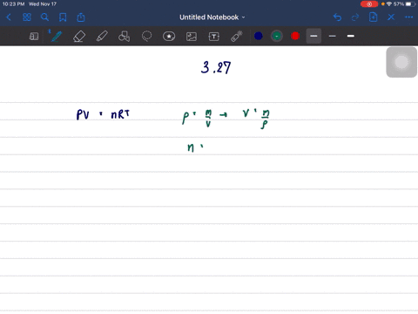This screenshot has height=314, width=418.
Task: Select the thick stroke thickness
Action: pyautogui.click(x=351, y=36)
